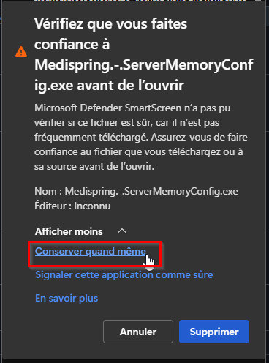This screenshot has height=363, width=269.
Task: Click the word 'Inconnu' after Éditeur
Action: 92,206
